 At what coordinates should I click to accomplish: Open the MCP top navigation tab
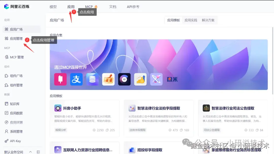coord(89,7)
